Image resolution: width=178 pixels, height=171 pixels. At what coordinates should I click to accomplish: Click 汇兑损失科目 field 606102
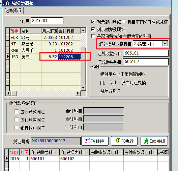(146, 62)
